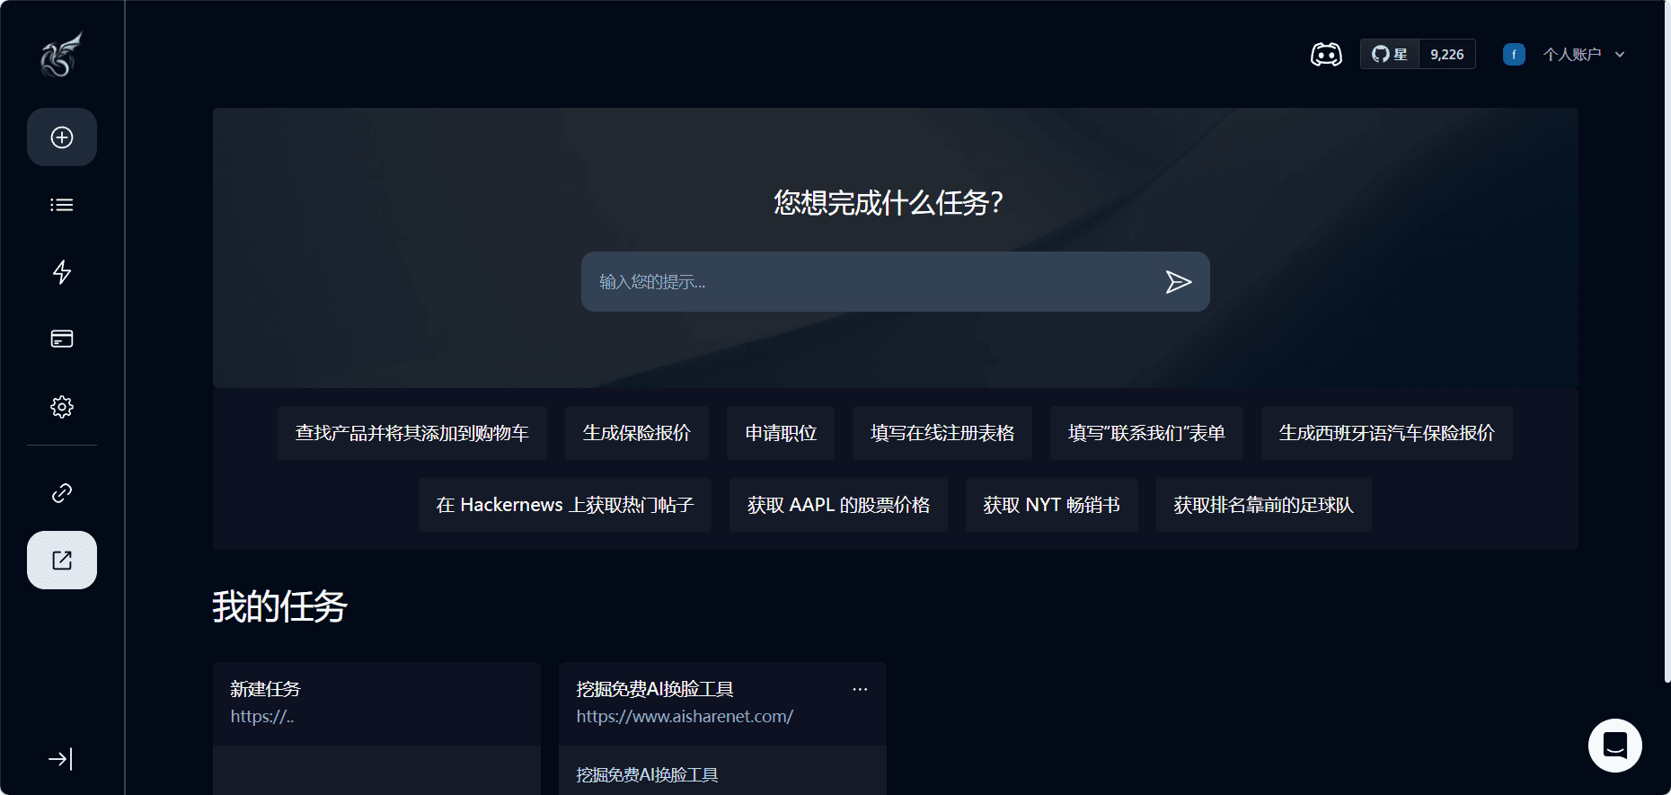This screenshot has width=1671, height=795.
Task: Select the 生成保险报价 suggestion
Action: click(x=636, y=433)
